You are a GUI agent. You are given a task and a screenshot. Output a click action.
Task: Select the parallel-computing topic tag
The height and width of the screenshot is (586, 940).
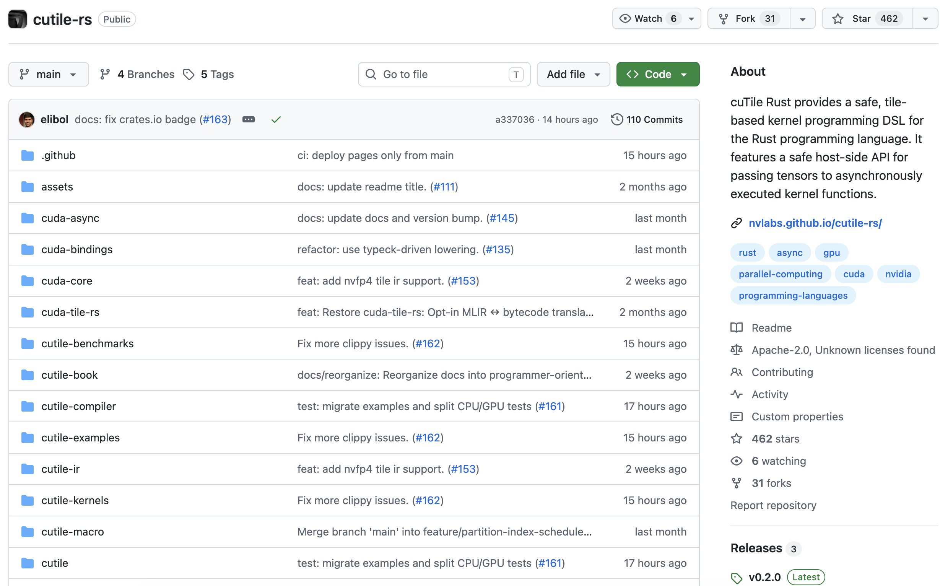pyautogui.click(x=781, y=274)
